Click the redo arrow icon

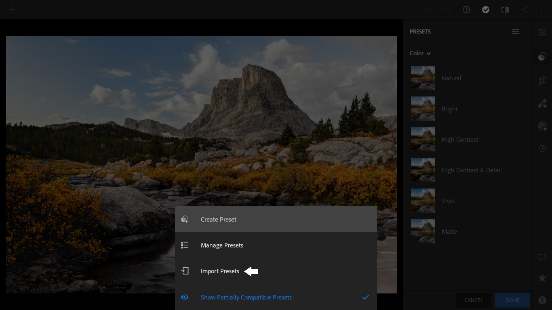coord(428,10)
